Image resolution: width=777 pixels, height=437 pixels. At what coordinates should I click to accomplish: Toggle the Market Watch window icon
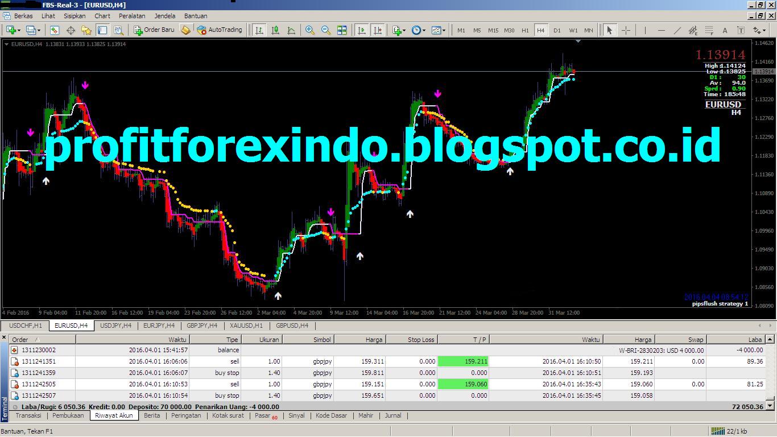[55, 30]
